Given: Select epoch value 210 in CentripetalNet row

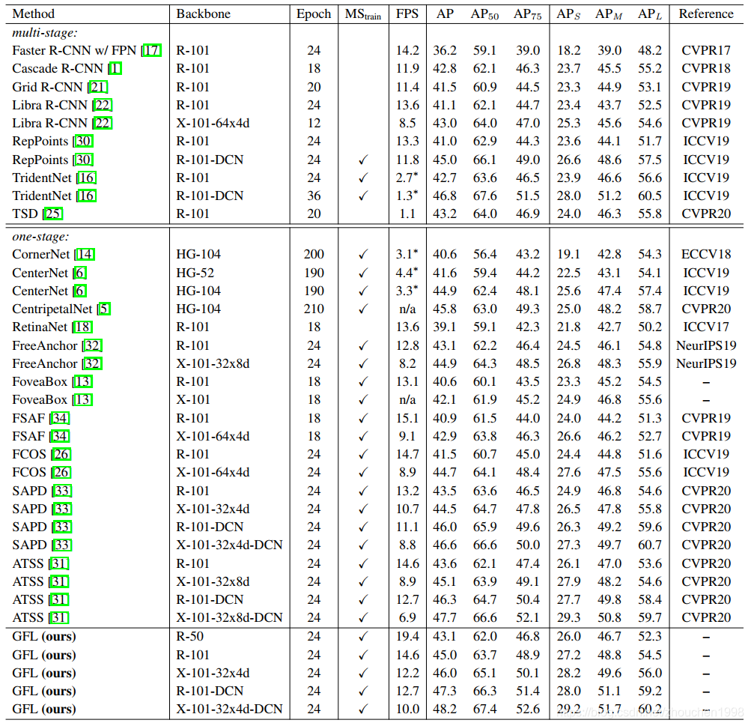Looking at the screenshot, I should click(314, 309).
